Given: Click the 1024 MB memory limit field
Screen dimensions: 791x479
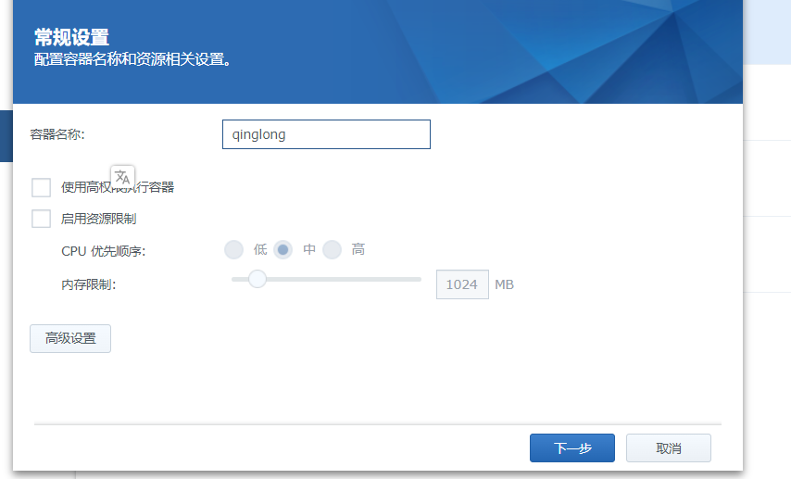Looking at the screenshot, I should click(462, 284).
